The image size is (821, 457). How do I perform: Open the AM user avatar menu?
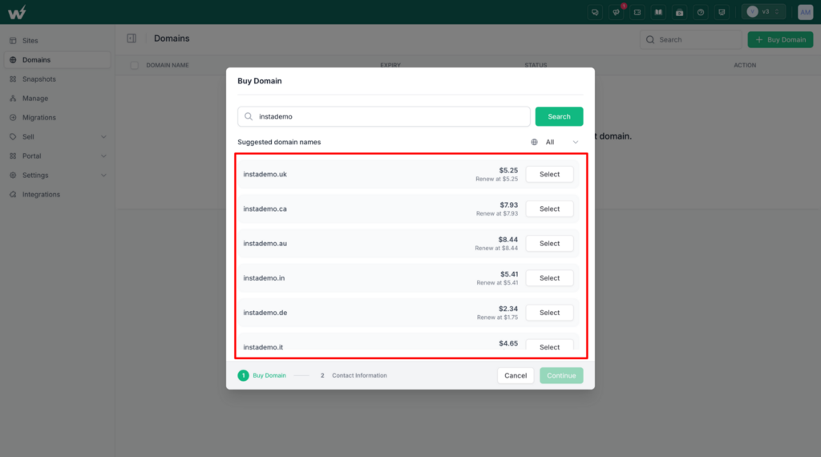(x=805, y=12)
